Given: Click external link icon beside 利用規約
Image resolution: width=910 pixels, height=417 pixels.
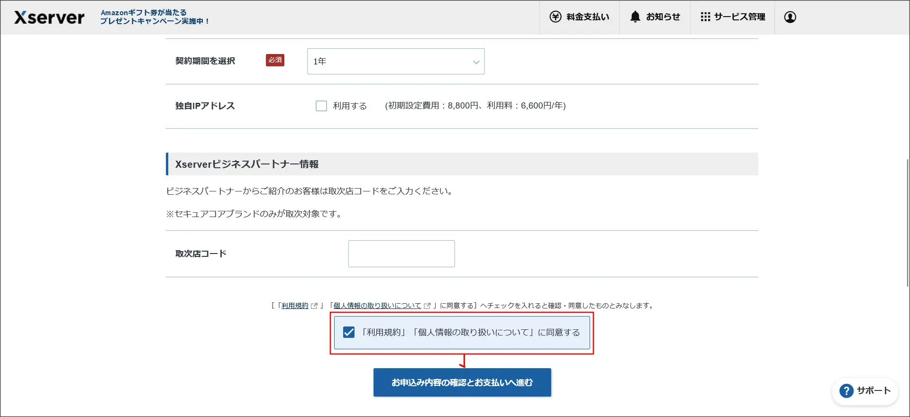Looking at the screenshot, I should coord(314,306).
